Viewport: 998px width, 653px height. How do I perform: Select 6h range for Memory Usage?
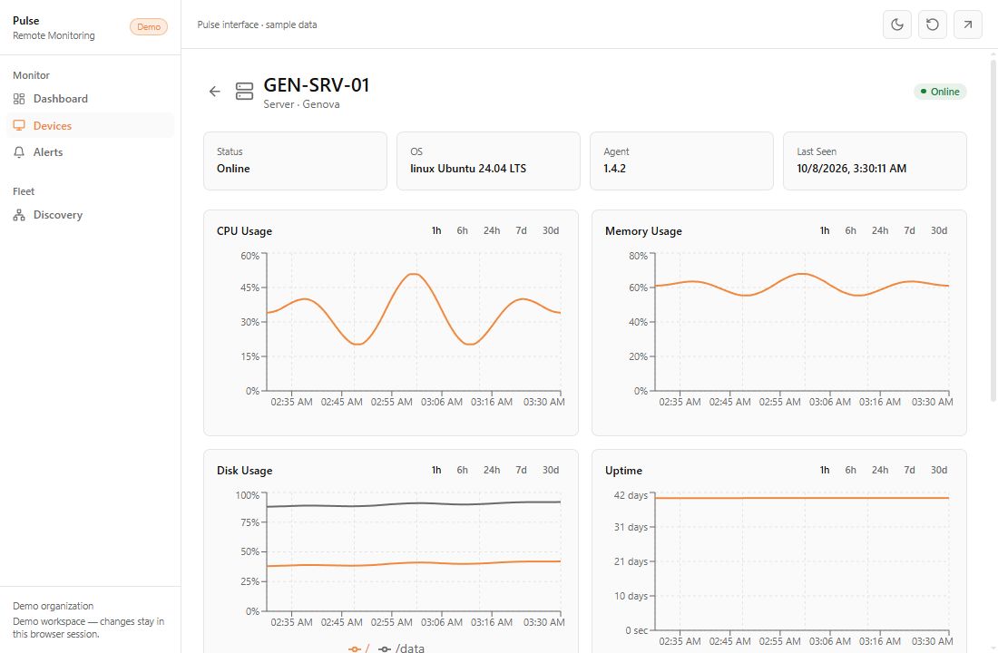tap(850, 230)
